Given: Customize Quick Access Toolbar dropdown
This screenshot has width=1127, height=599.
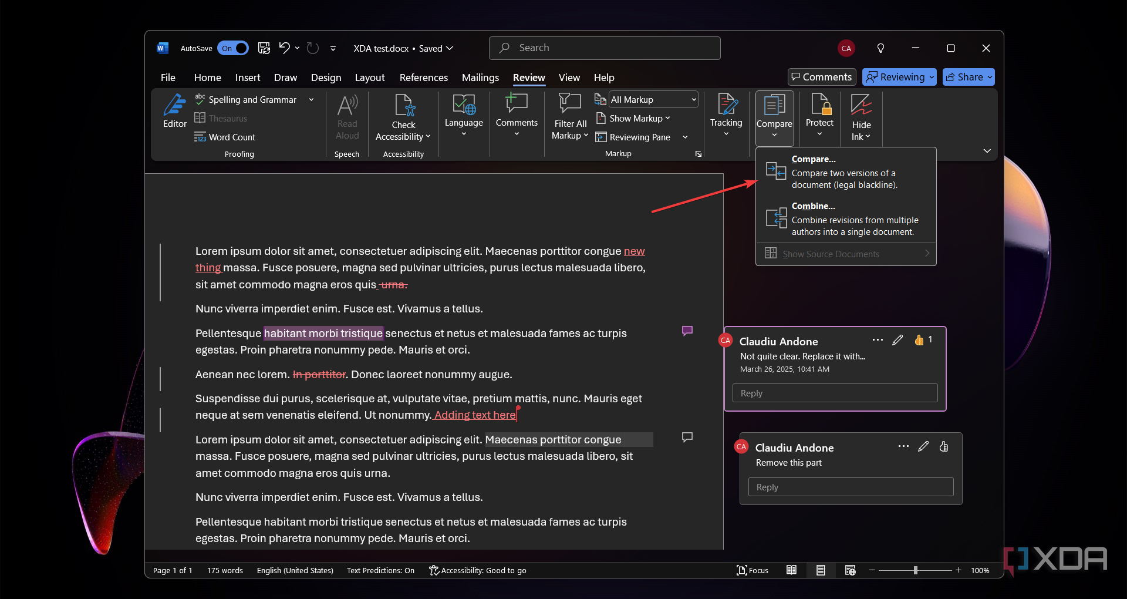Looking at the screenshot, I should point(333,48).
